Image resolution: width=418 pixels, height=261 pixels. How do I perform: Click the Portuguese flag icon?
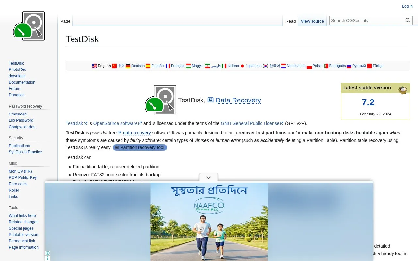point(326,66)
